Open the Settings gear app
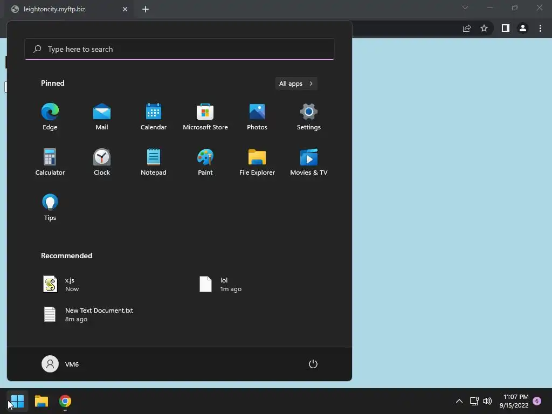The width and height of the screenshot is (552, 414). [309, 117]
